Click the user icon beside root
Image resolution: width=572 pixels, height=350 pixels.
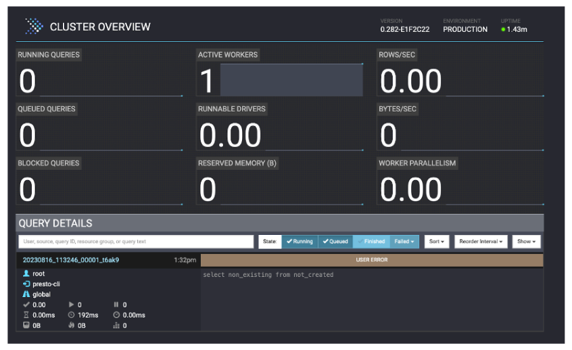pos(26,274)
